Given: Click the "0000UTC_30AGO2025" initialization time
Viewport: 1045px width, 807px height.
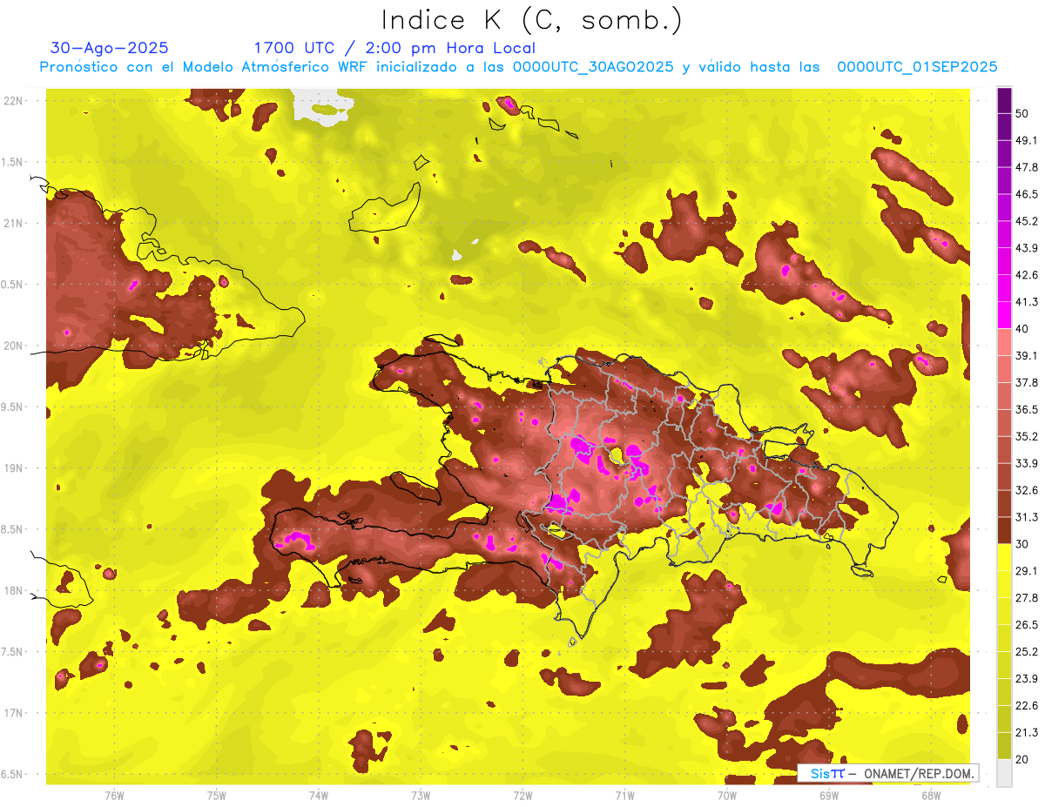Looking at the screenshot, I should coord(593,67).
